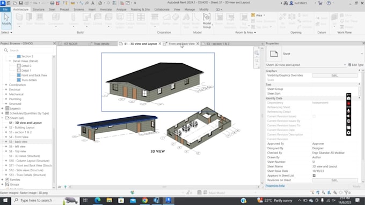Open the Annotate ribbon tab

point(106,9)
